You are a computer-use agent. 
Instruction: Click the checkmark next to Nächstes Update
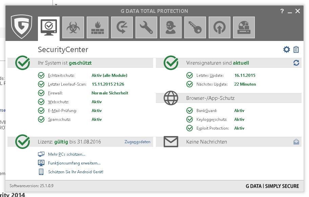(x=190, y=84)
